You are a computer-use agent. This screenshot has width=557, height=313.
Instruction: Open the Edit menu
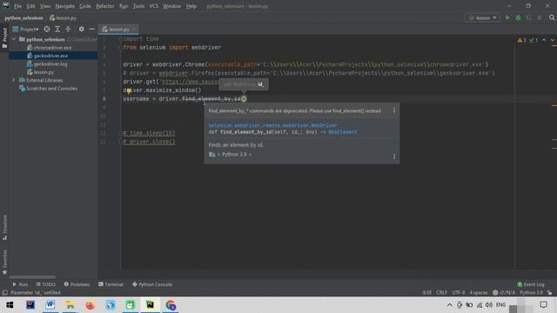coord(31,6)
